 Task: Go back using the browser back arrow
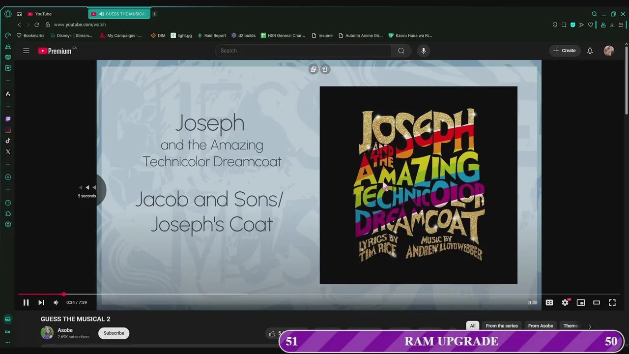pyautogui.click(x=19, y=25)
